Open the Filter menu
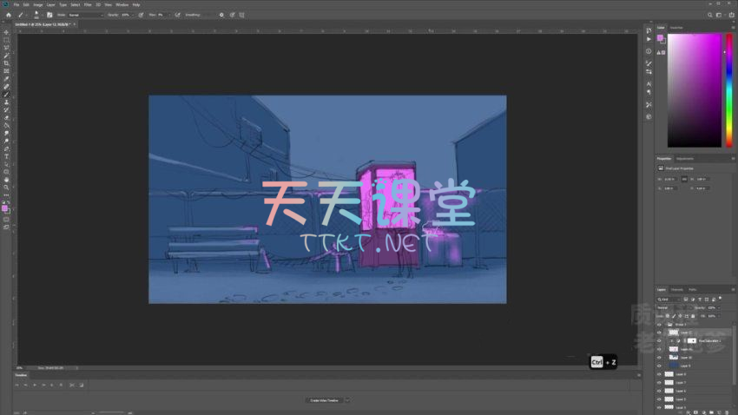Image resolution: width=738 pixels, height=415 pixels. click(x=88, y=4)
